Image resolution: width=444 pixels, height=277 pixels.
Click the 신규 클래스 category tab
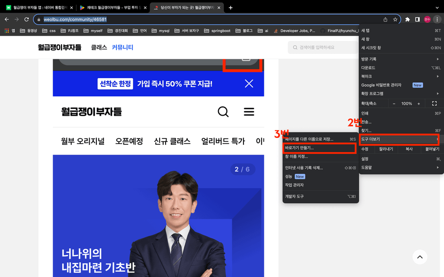tap(172, 141)
